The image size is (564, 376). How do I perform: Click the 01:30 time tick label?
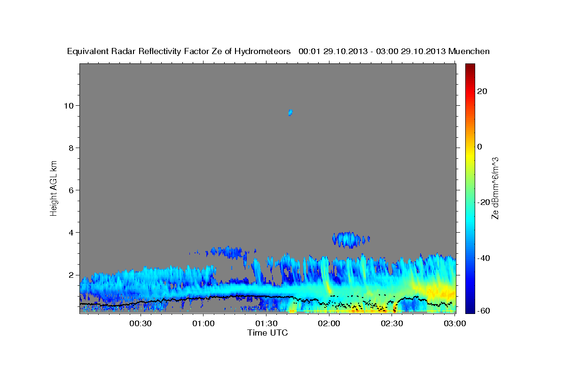(266, 323)
